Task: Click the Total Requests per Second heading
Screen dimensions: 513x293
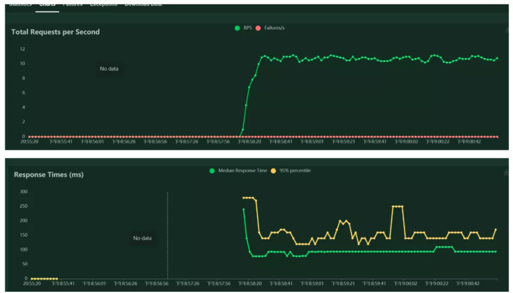Action: (x=55, y=32)
